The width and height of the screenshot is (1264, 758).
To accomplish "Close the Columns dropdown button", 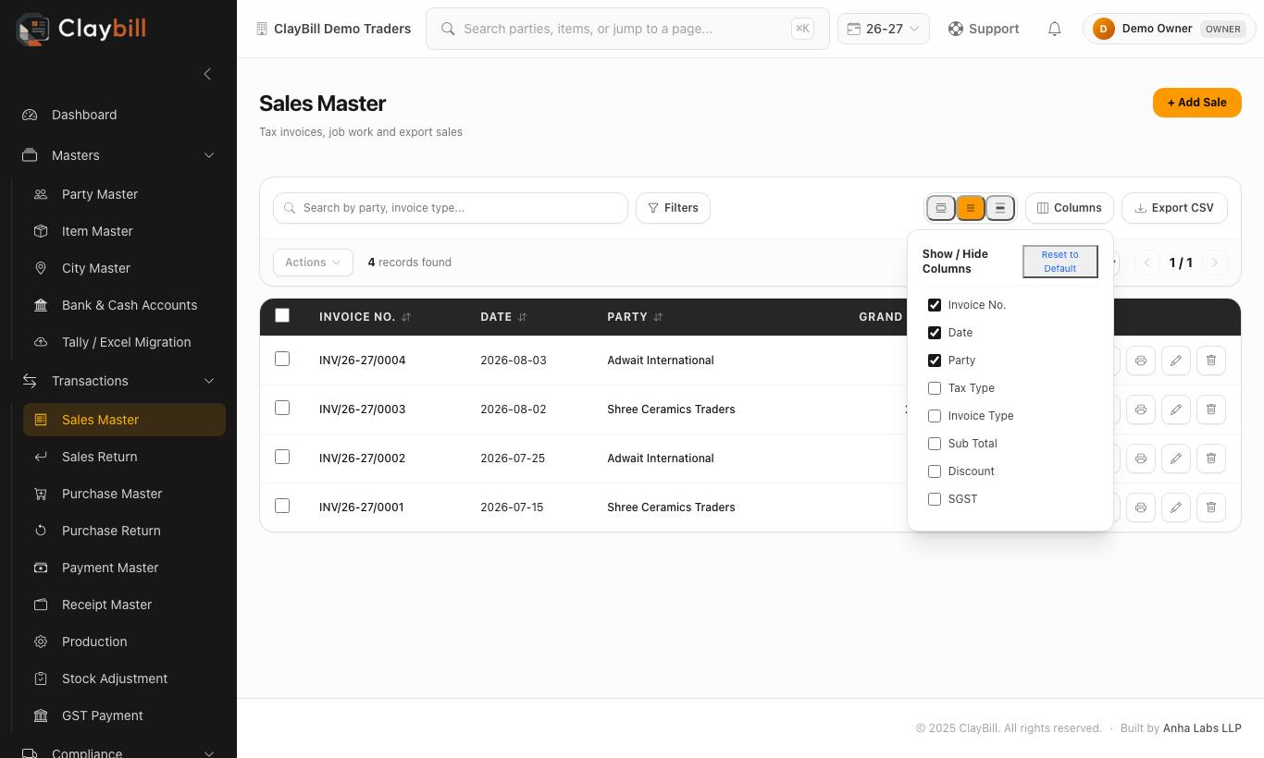I will point(1070,208).
